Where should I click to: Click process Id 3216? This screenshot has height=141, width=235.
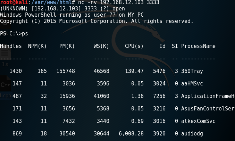pyautogui.click(x=159, y=109)
